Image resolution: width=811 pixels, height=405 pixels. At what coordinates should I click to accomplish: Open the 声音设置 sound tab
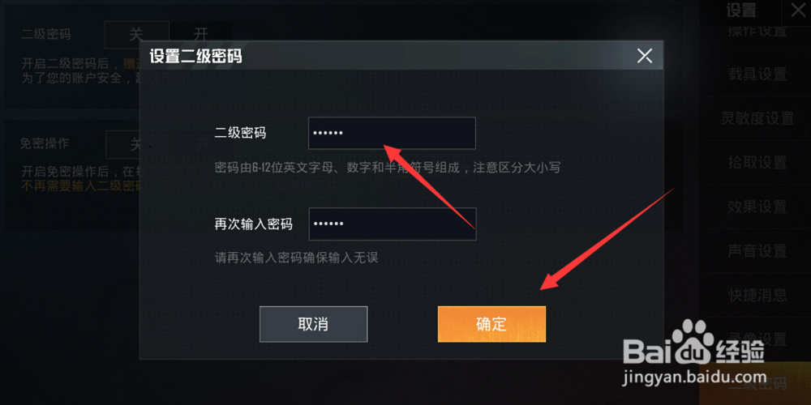pos(757,251)
